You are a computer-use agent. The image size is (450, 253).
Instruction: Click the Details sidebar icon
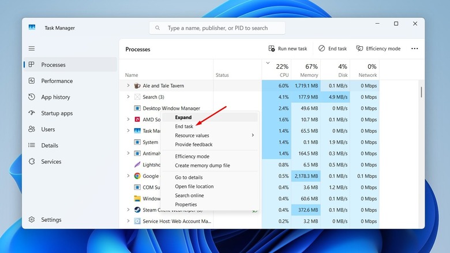(x=32, y=146)
